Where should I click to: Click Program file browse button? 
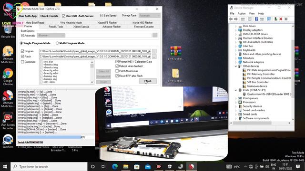(154, 51)
